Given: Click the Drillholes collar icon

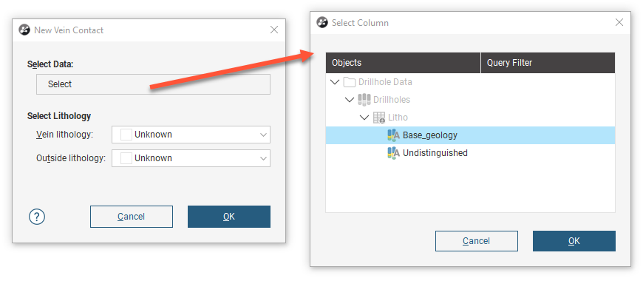Looking at the screenshot, I should click(x=364, y=100).
